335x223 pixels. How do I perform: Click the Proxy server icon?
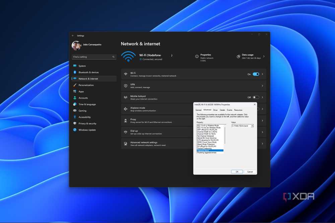click(126, 121)
